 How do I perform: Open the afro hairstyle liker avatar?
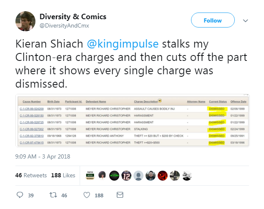pos(102,176)
